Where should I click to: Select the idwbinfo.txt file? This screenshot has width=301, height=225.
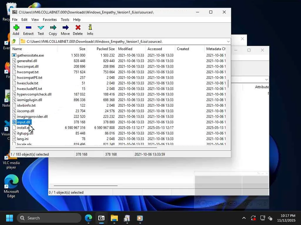click(26, 105)
